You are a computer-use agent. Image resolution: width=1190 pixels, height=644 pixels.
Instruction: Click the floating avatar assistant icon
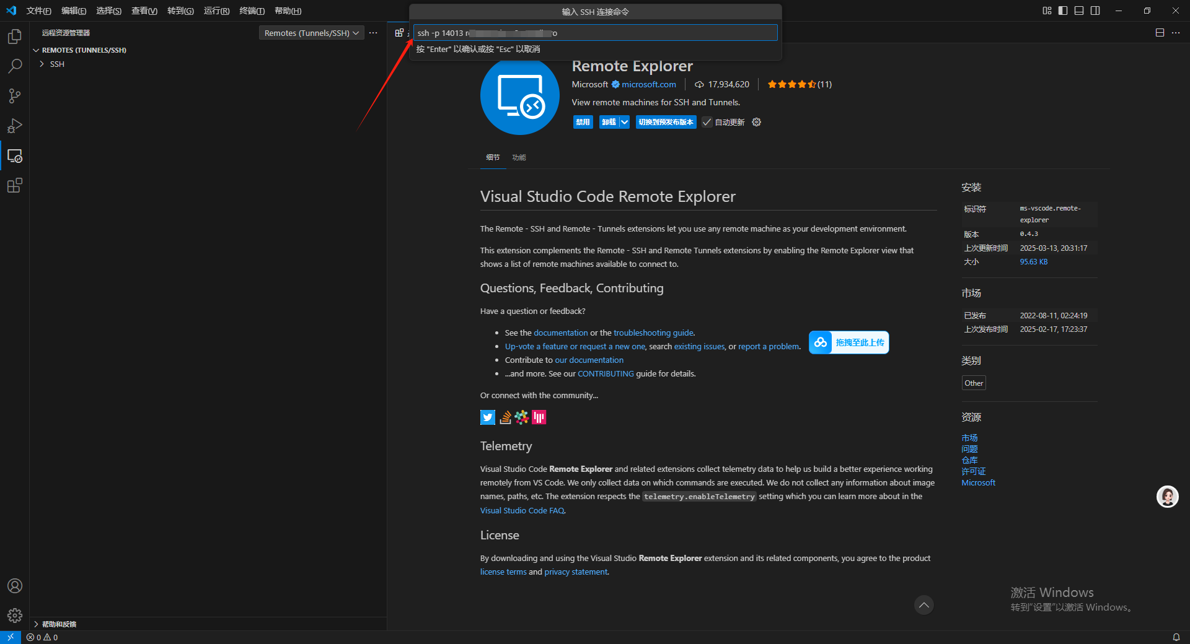(1168, 497)
